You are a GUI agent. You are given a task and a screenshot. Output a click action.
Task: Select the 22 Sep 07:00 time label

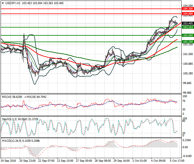(x=46, y=161)
